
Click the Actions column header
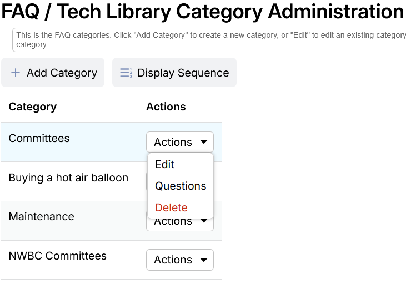pos(166,107)
